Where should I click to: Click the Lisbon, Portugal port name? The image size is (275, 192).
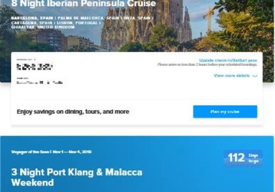click(78, 23)
